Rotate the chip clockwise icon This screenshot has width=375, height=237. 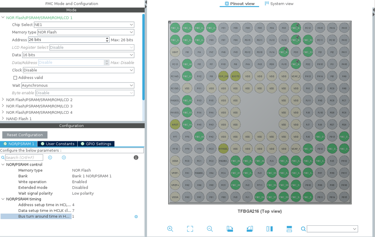230,229
